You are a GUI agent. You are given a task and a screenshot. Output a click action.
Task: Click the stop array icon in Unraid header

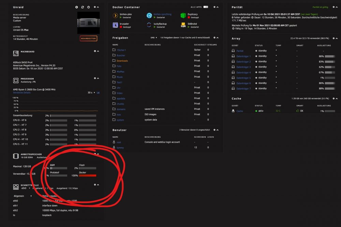[x=76, y=7]
